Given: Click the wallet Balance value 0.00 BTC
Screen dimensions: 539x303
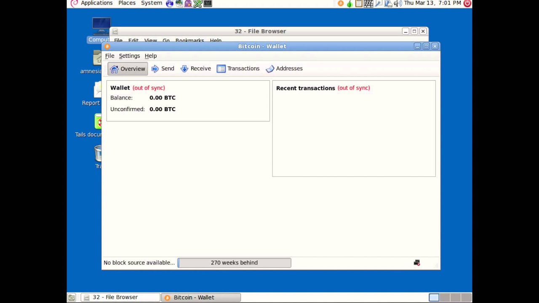Looking at the screenshot, I should point(163,98).
